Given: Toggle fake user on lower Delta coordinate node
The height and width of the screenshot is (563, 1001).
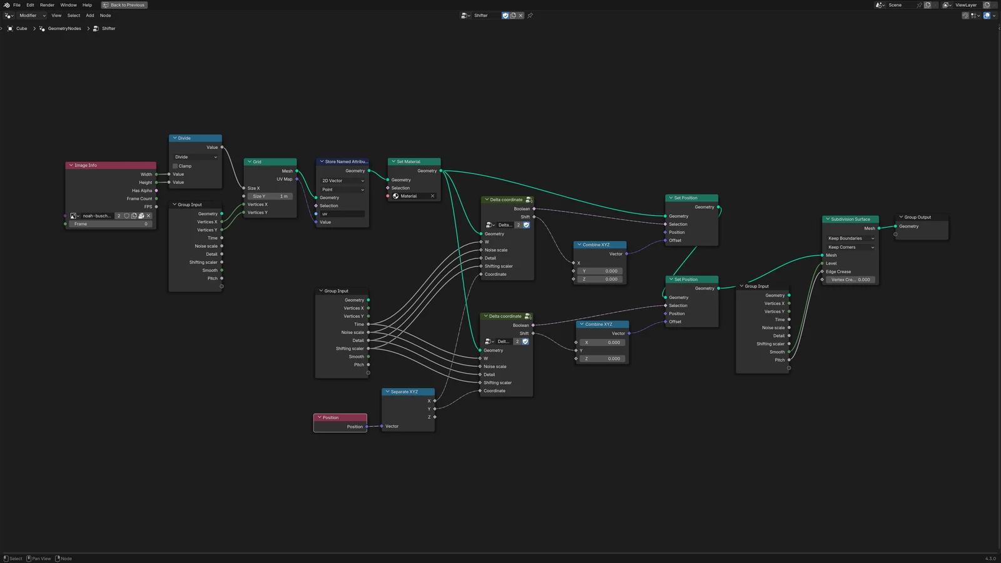Looking at the screenshot, I should (x=526, y=342).
